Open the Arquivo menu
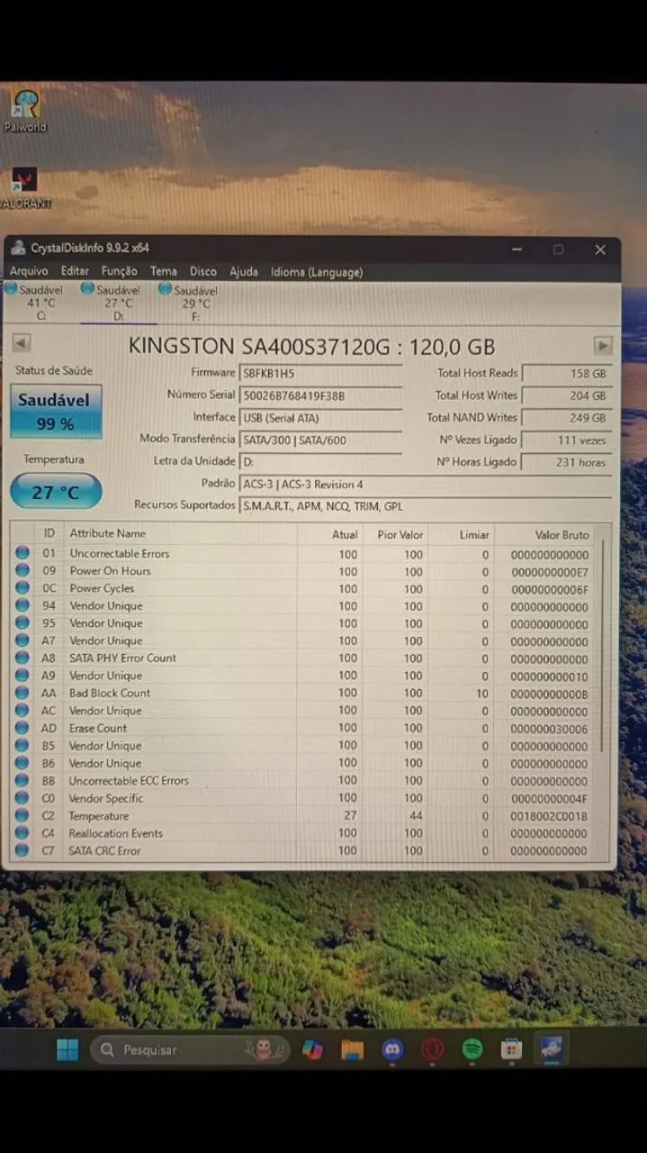The height and width of the screenshot is (1153, 647). click(x=29, y=271)
